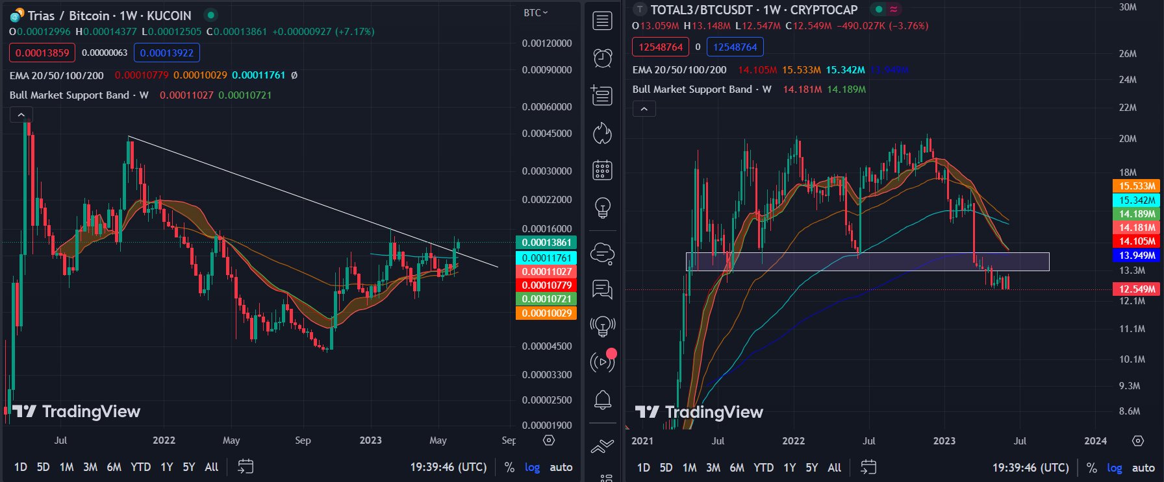1164x482 pixels.
Task: Open the public chats cloud icon
Action: (x=602, y=253)
